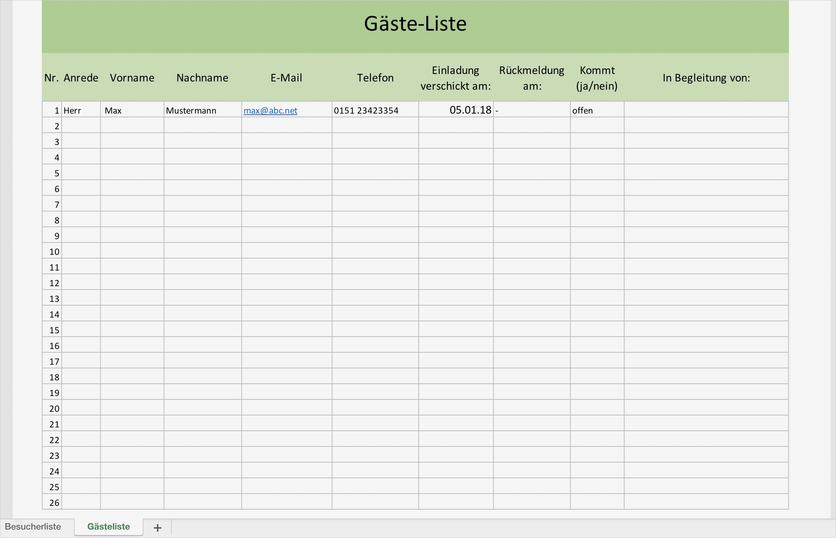Select the 'Einladung verschickt am:' header
This screenshot has width=836, height=538.
pyautogui.click(x=456, y=78)
